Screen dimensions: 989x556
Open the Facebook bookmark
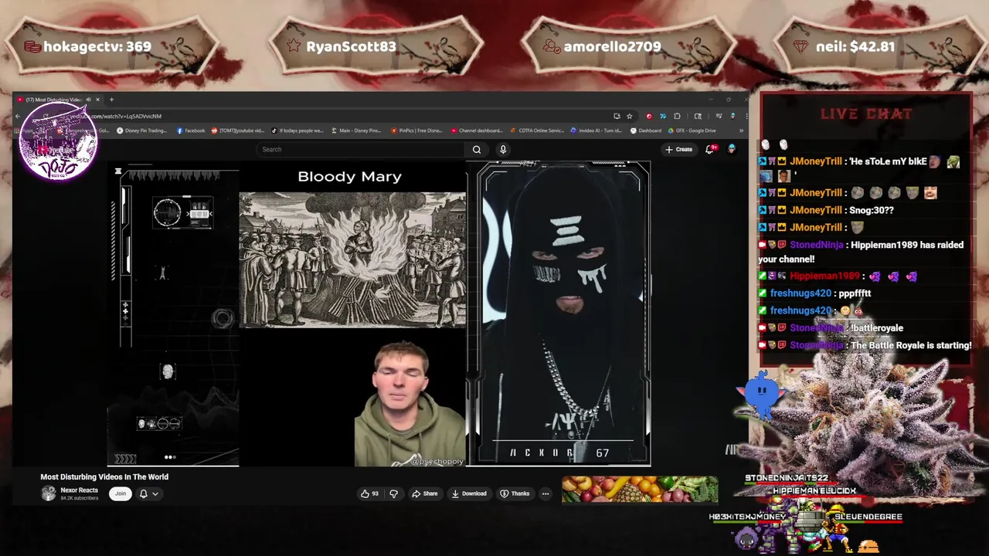pyautogui.click(x=190, y=131)
